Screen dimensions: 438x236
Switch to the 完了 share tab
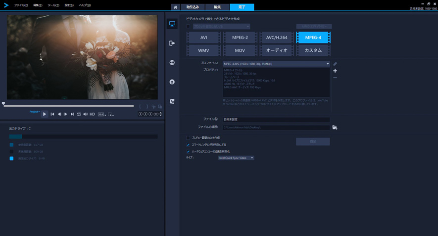[242, 7]
